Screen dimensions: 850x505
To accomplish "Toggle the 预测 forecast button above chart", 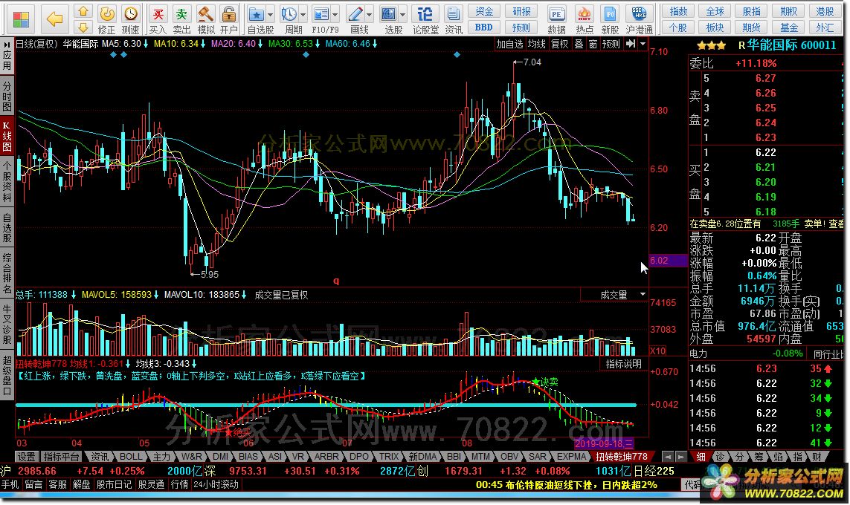I will (x=611, y=44).
